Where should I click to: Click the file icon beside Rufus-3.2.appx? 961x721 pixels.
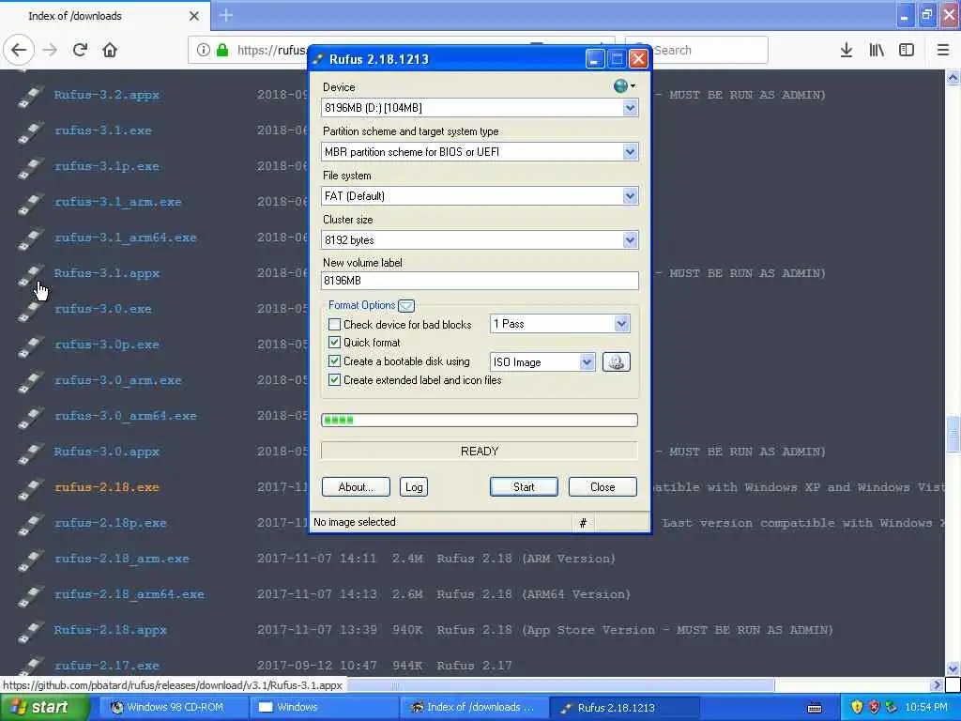(31, 96)
